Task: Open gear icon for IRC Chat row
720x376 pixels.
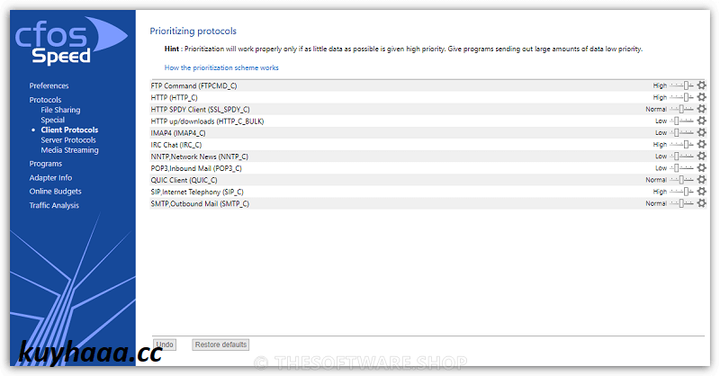Action: click(x=701, y=144)
